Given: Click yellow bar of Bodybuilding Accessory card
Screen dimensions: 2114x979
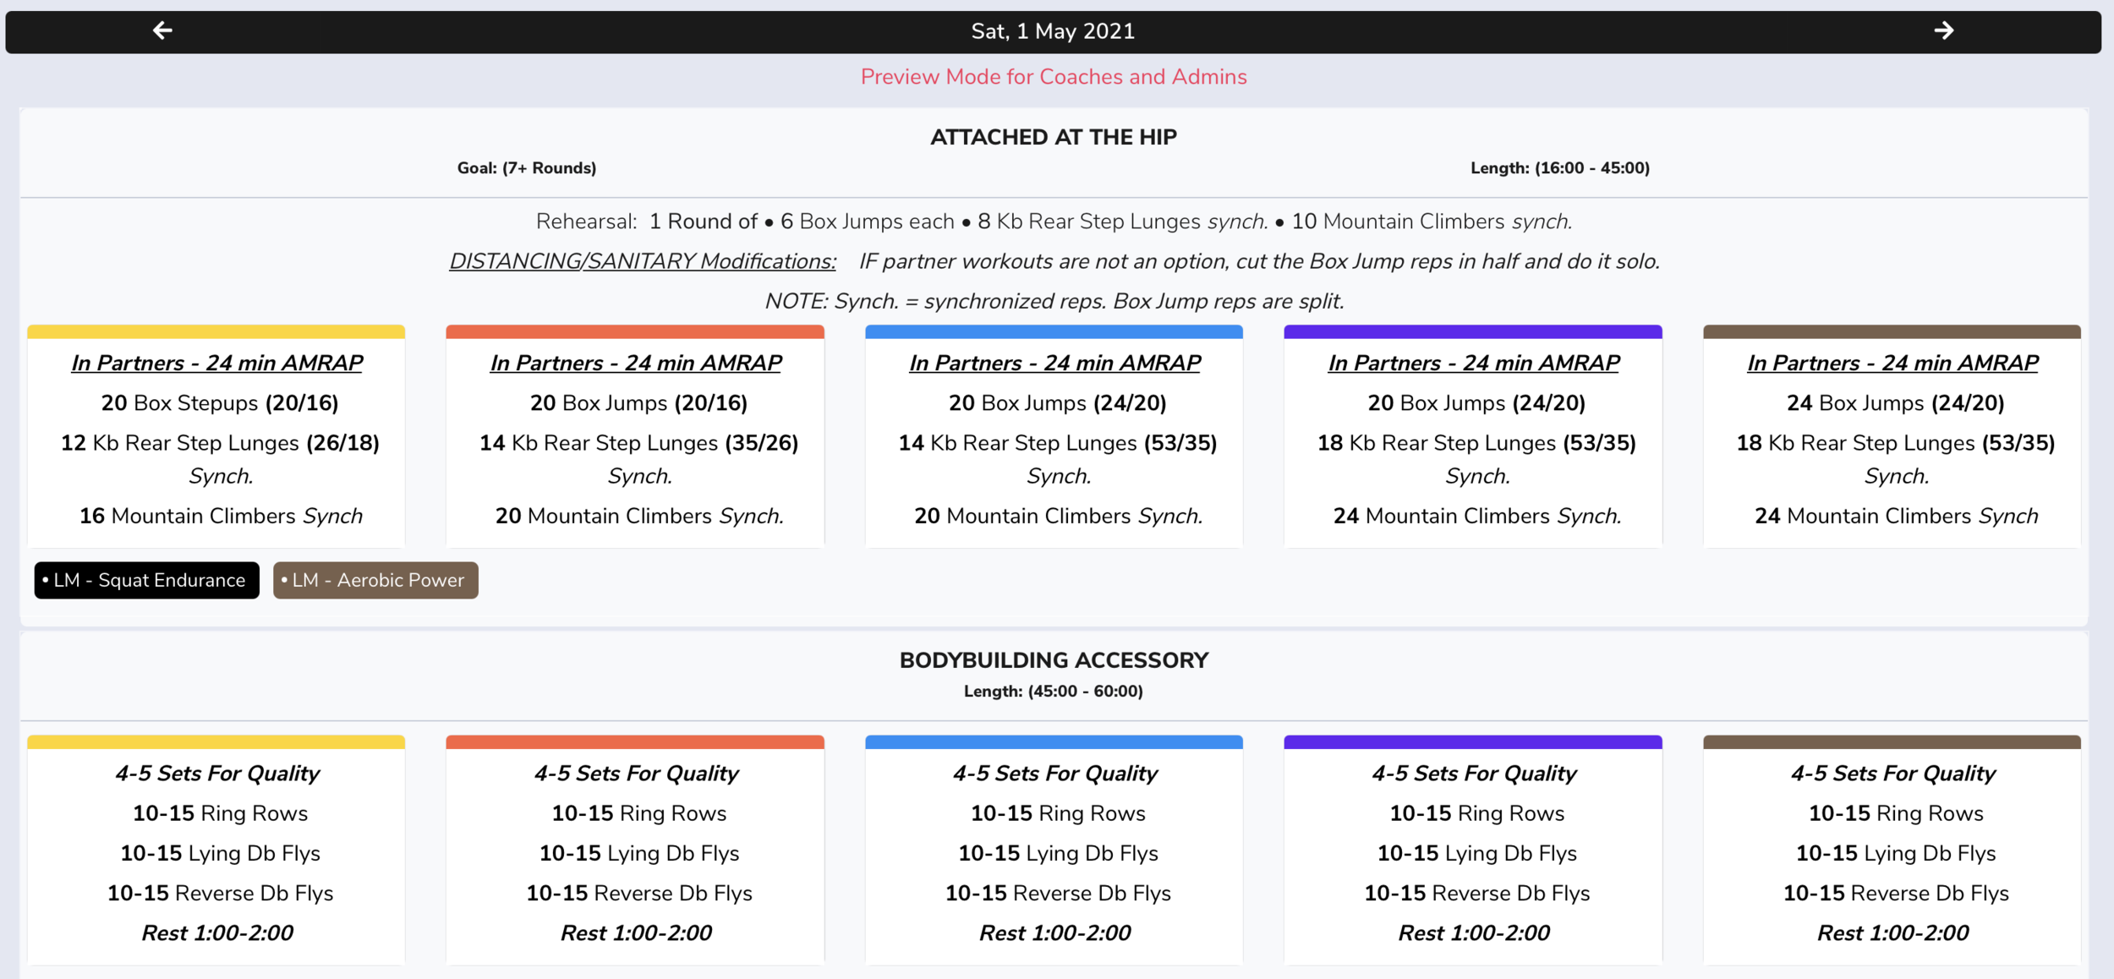Looking at the screenshot, I should [216, 742].
